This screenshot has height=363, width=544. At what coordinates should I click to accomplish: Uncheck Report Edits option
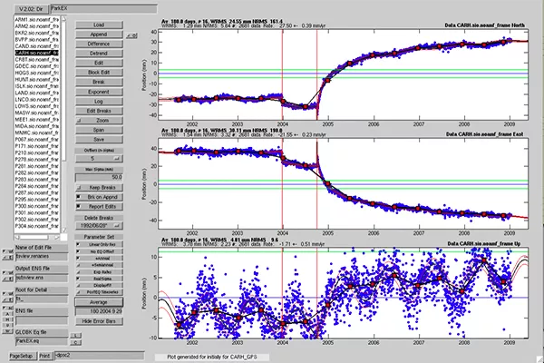point(99,207)
